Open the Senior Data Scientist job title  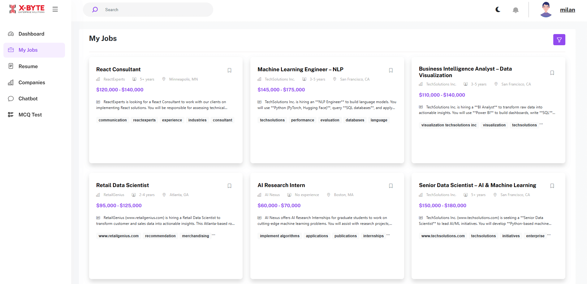point(477,185)
